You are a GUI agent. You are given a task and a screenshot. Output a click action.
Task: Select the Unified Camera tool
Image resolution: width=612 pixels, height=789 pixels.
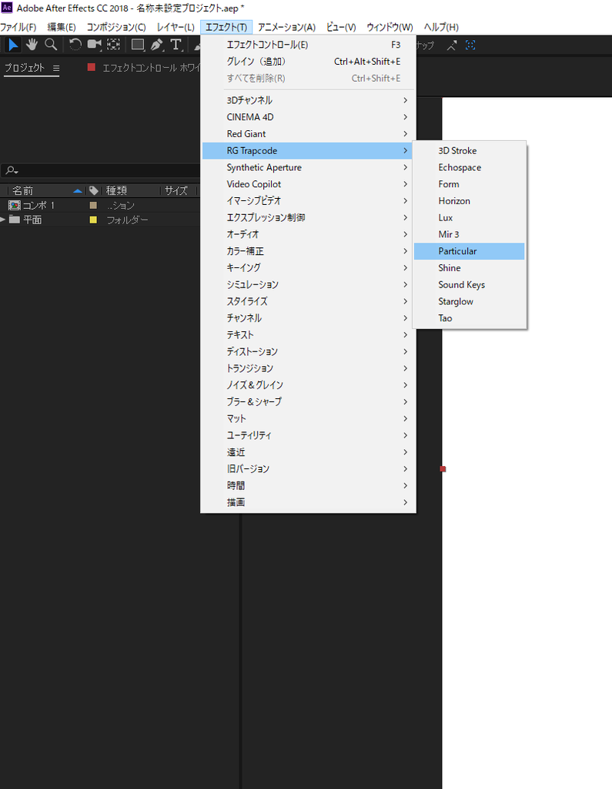point(94,45)
